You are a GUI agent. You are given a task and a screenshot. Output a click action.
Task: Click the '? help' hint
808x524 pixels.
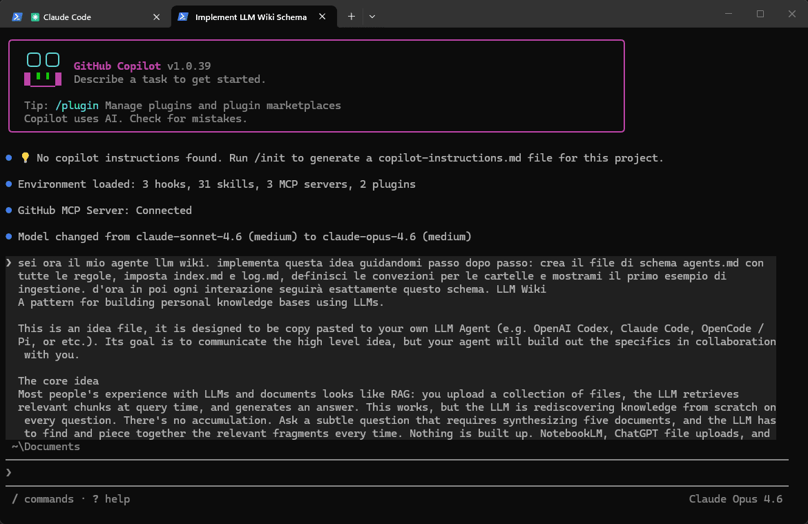click(x=111, y=498)
